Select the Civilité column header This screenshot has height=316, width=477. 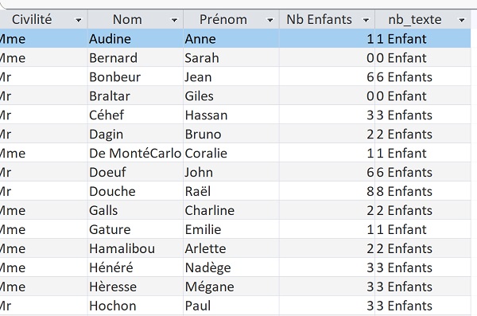coord(32,20)
